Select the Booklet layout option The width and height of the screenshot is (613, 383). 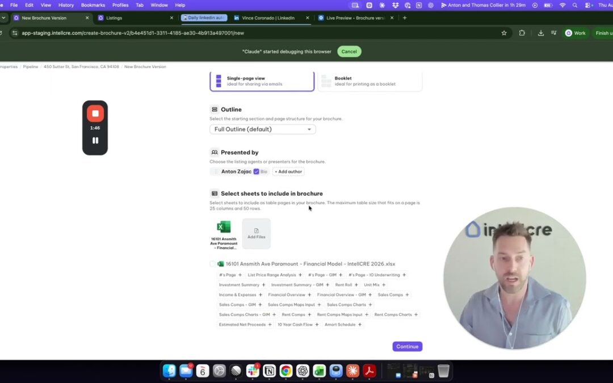coord(370,81)
